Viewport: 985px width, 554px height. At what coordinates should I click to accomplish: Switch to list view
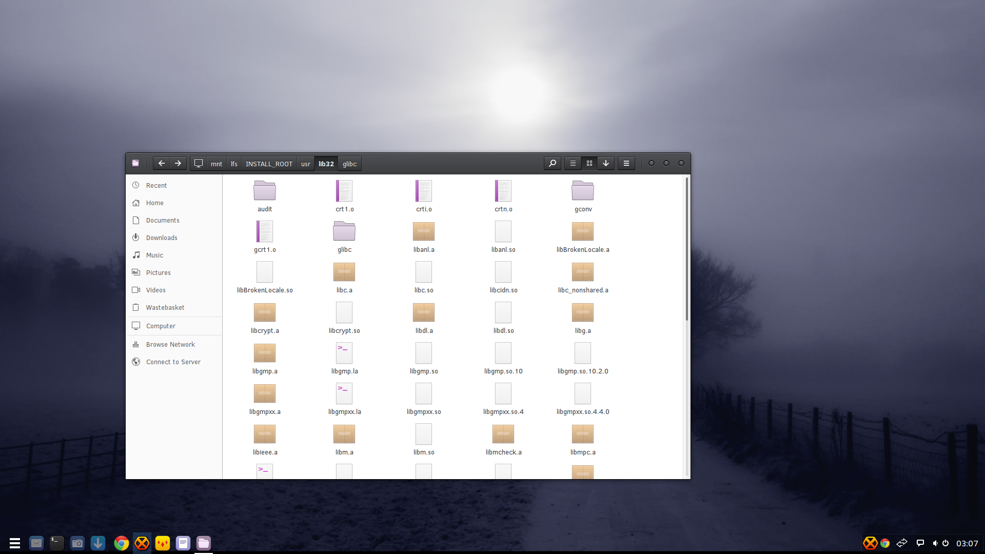coord(573,164)
